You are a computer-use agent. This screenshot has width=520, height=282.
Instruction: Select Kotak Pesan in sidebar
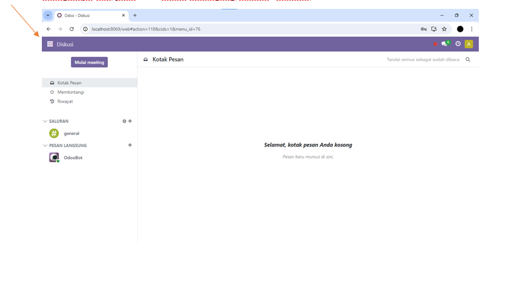[89, 83]
